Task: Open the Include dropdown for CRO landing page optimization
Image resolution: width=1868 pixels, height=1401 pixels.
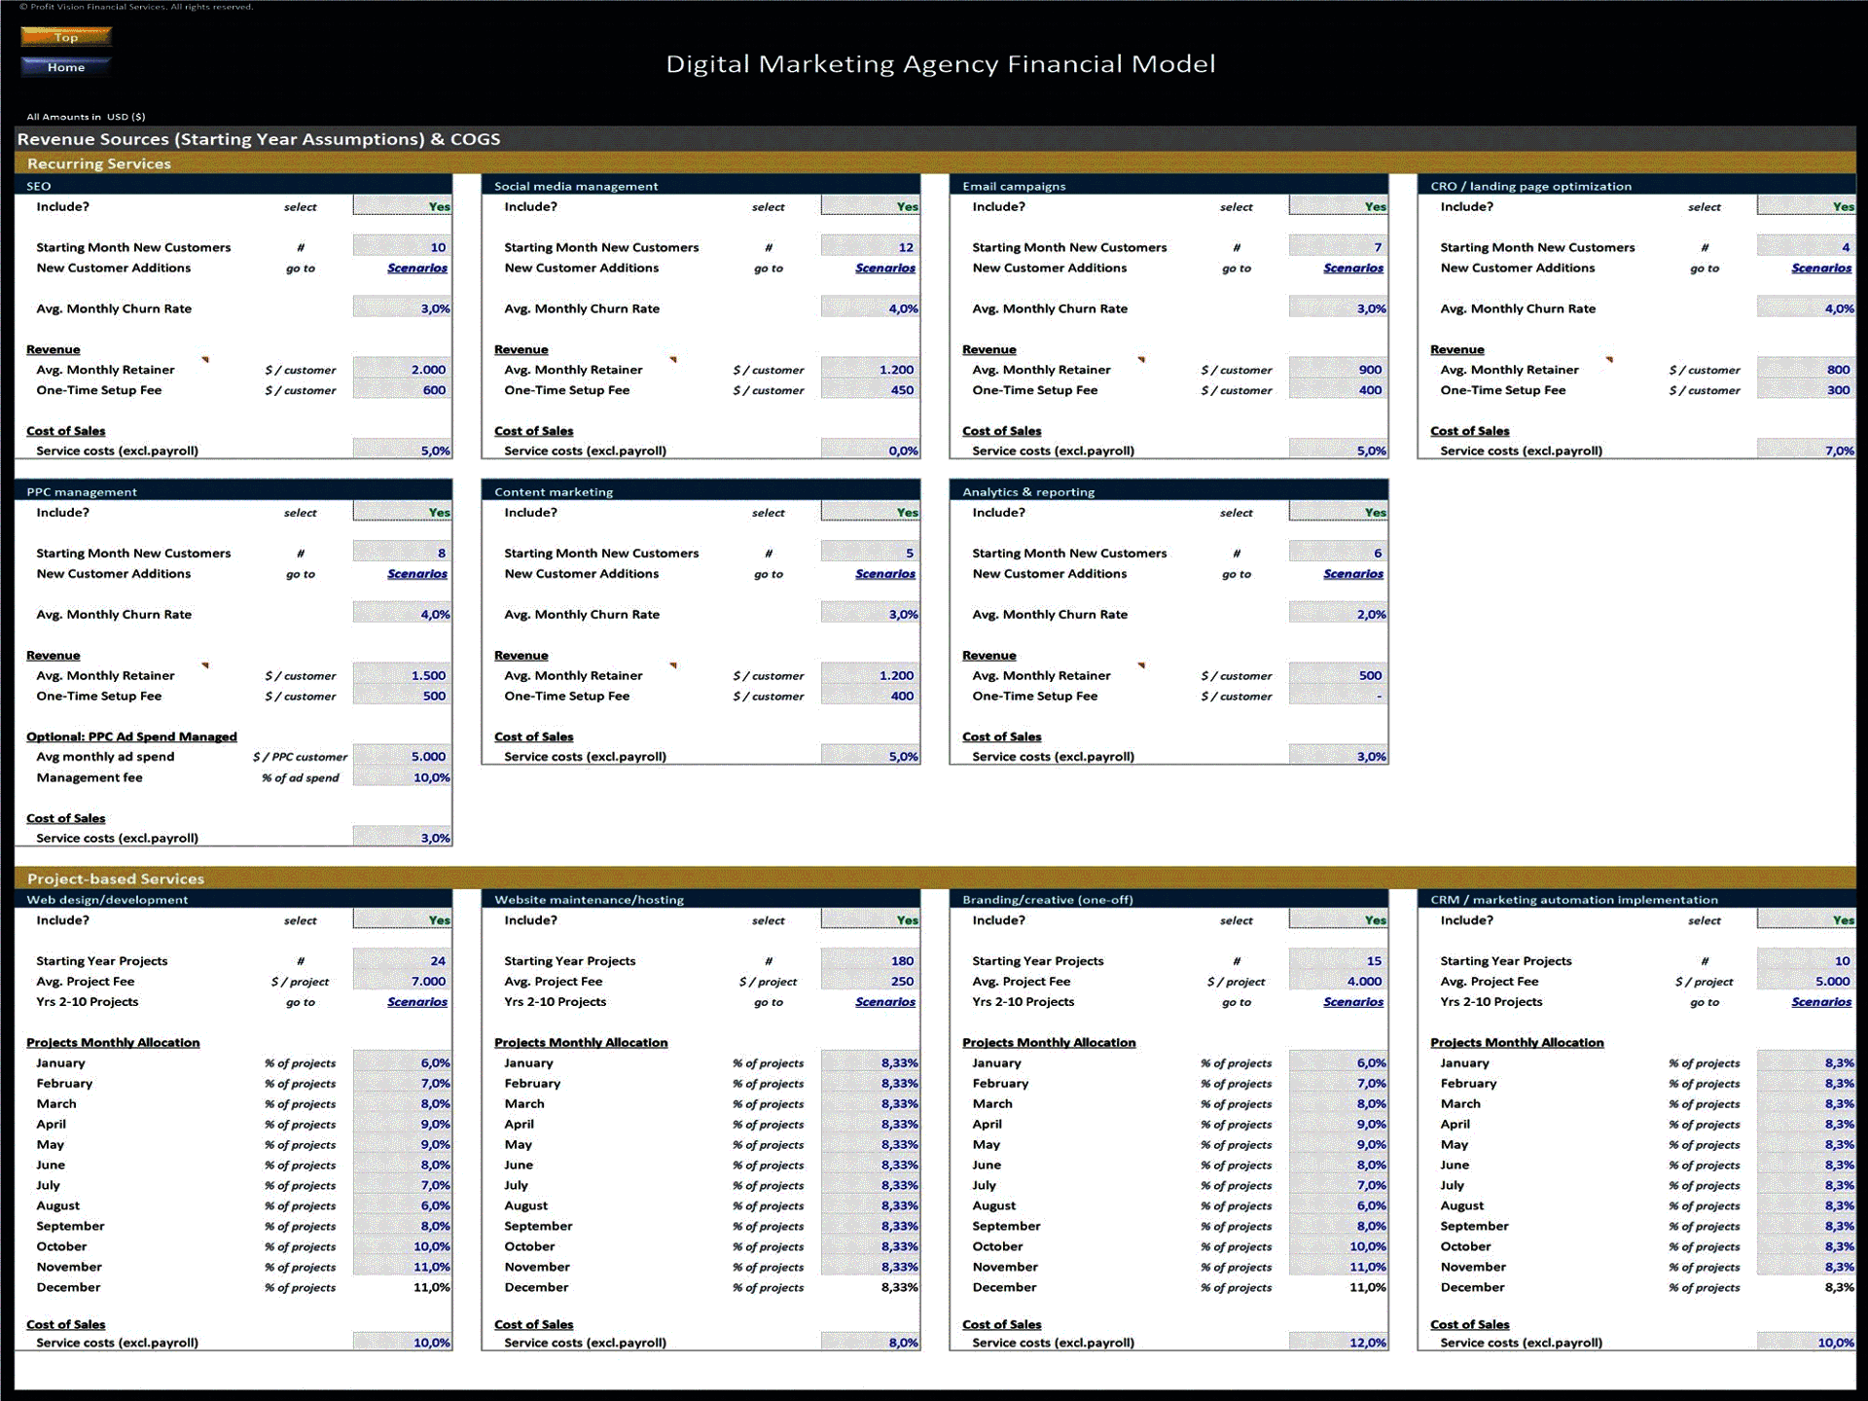Action: (x=1805, y=206)
